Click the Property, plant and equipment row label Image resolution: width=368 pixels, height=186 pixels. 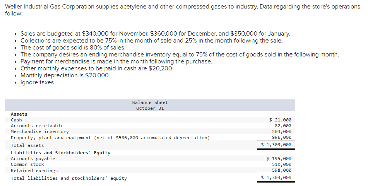click(110, 138)
